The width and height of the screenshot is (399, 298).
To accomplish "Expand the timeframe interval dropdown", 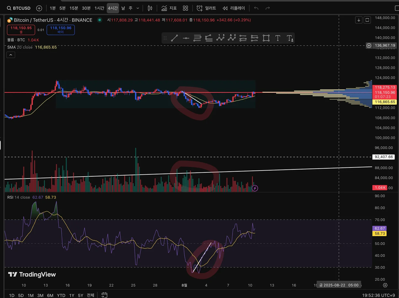I will [x=138, y=8].
